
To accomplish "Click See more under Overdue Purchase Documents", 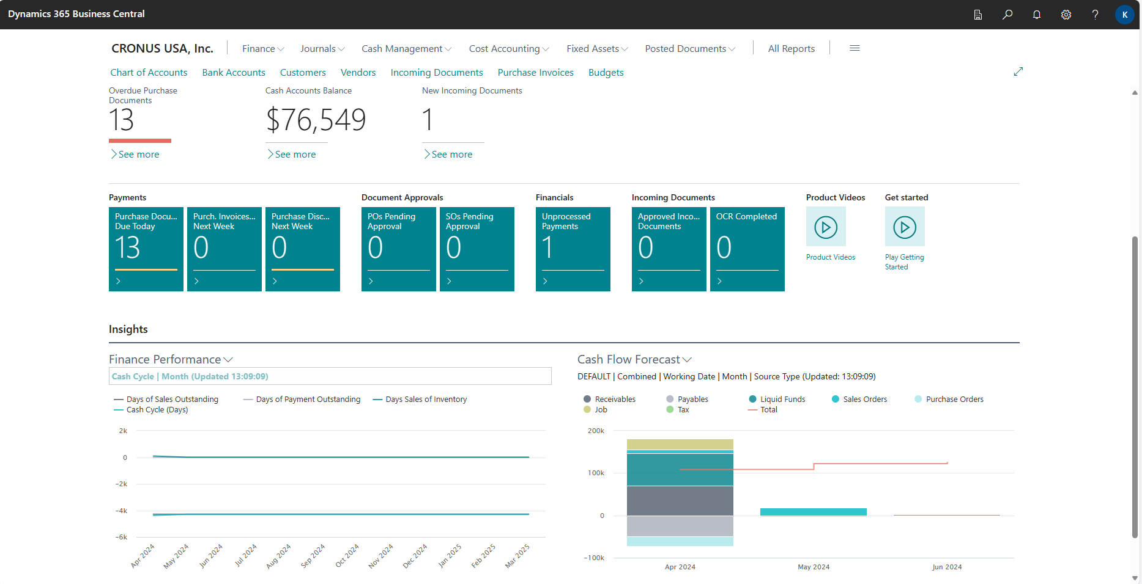I will point(135,154).
